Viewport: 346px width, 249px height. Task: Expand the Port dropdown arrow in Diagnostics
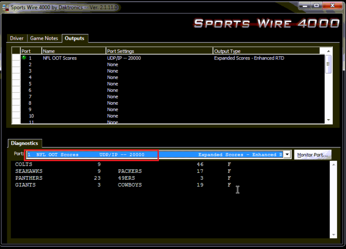(x=287, y=155)
